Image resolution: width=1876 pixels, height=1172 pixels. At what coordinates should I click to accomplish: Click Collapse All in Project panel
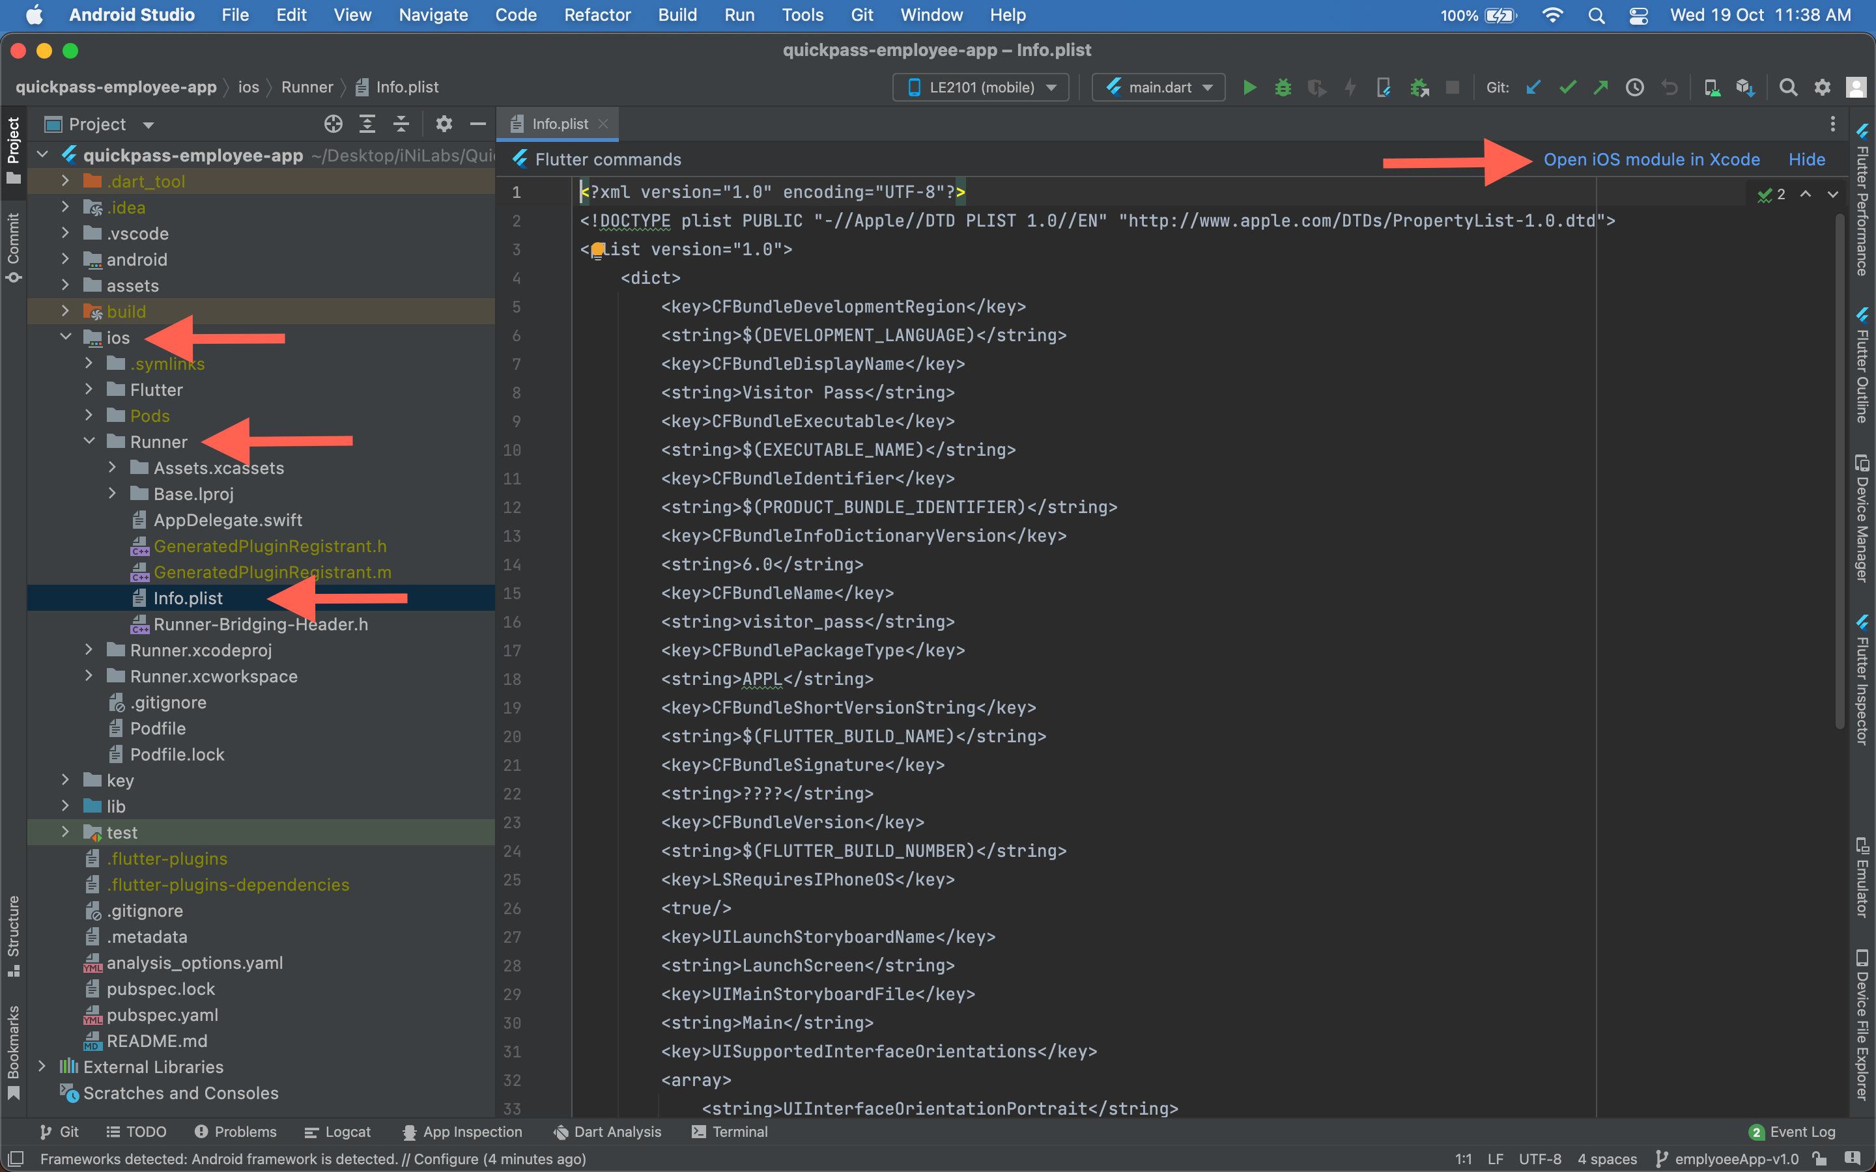tap(401, 124)
